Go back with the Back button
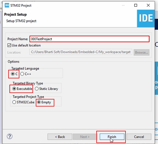 pyautogui.click(x=60, y=137)
